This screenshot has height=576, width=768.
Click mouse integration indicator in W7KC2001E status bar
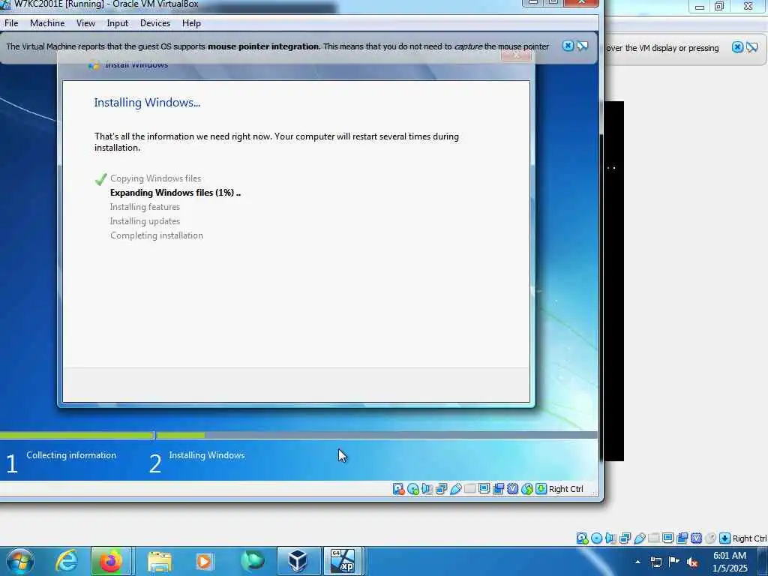click(527, 489)
